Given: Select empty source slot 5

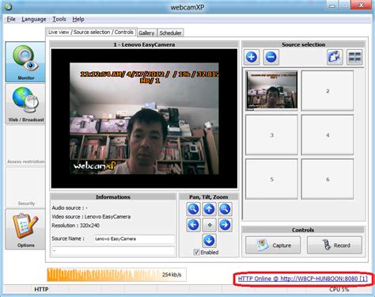Looking at the screenshot, I should click(x=271, y=179).
